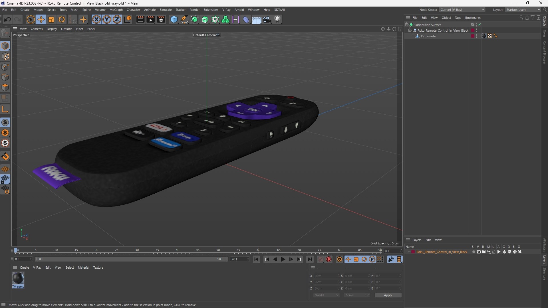Image resolution: width=548 pixels, height=308 pixels.
Task: Play the animation forward
Action: click(283, 259)
